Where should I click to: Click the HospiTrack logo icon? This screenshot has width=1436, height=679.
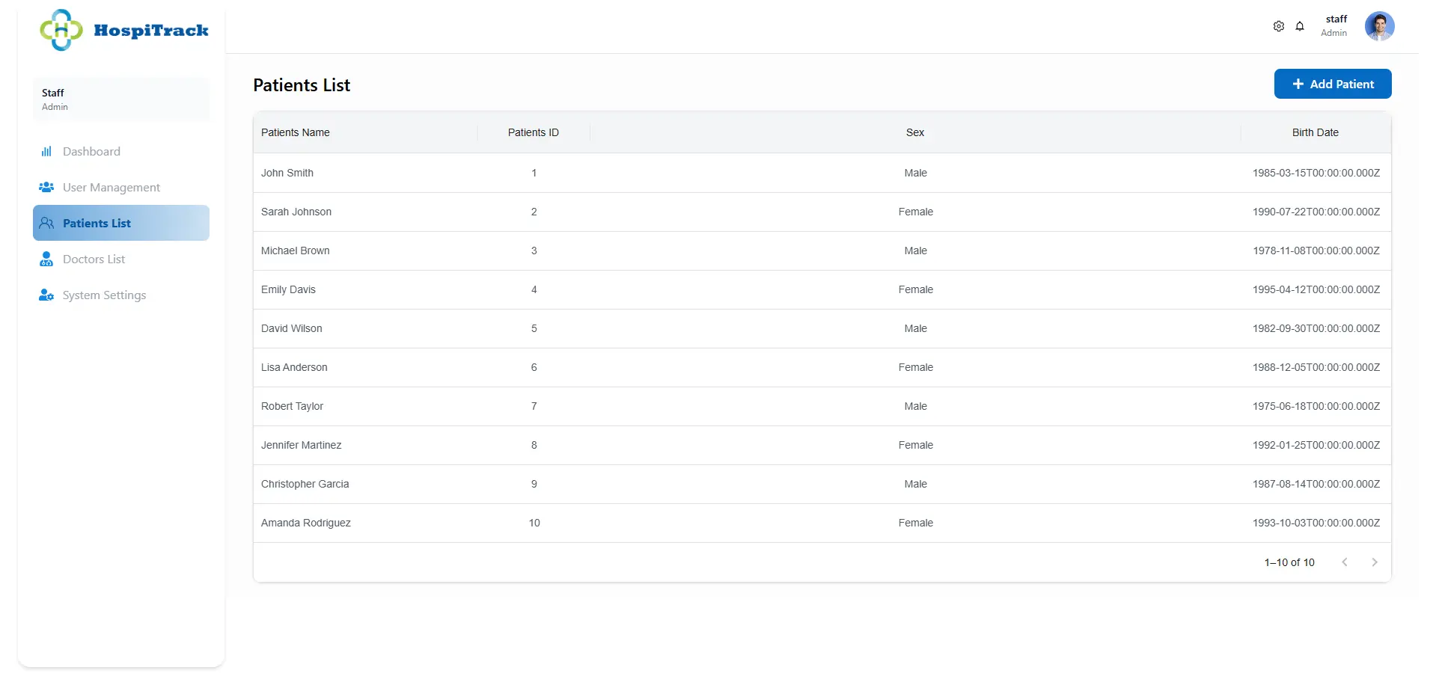(x=61, y=30)
